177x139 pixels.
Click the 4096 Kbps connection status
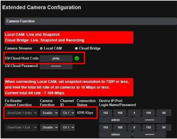85,113
